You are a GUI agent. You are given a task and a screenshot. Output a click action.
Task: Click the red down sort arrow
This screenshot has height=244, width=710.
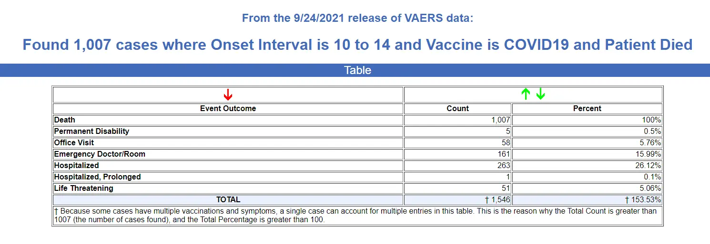coord(228,94)
